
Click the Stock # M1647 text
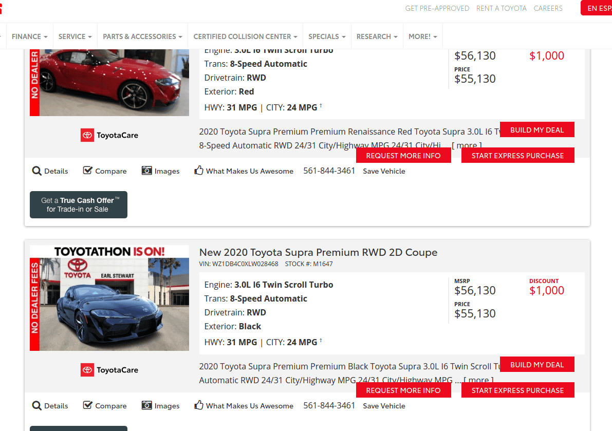(x=309, y=264)
